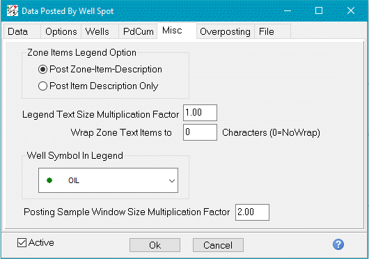Select Post Item Description Only option
Image resolution: width=369 pixels, height=259 pixels.
[x=42, y=86]
